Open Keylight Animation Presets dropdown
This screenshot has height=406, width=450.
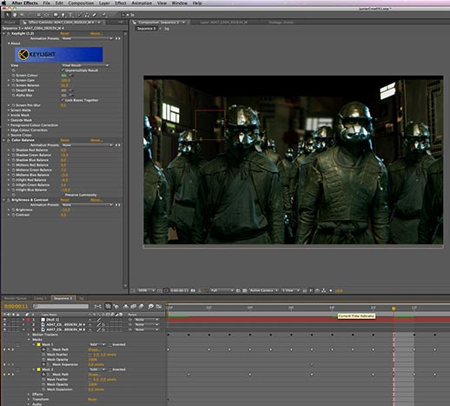tap(87, 38)
